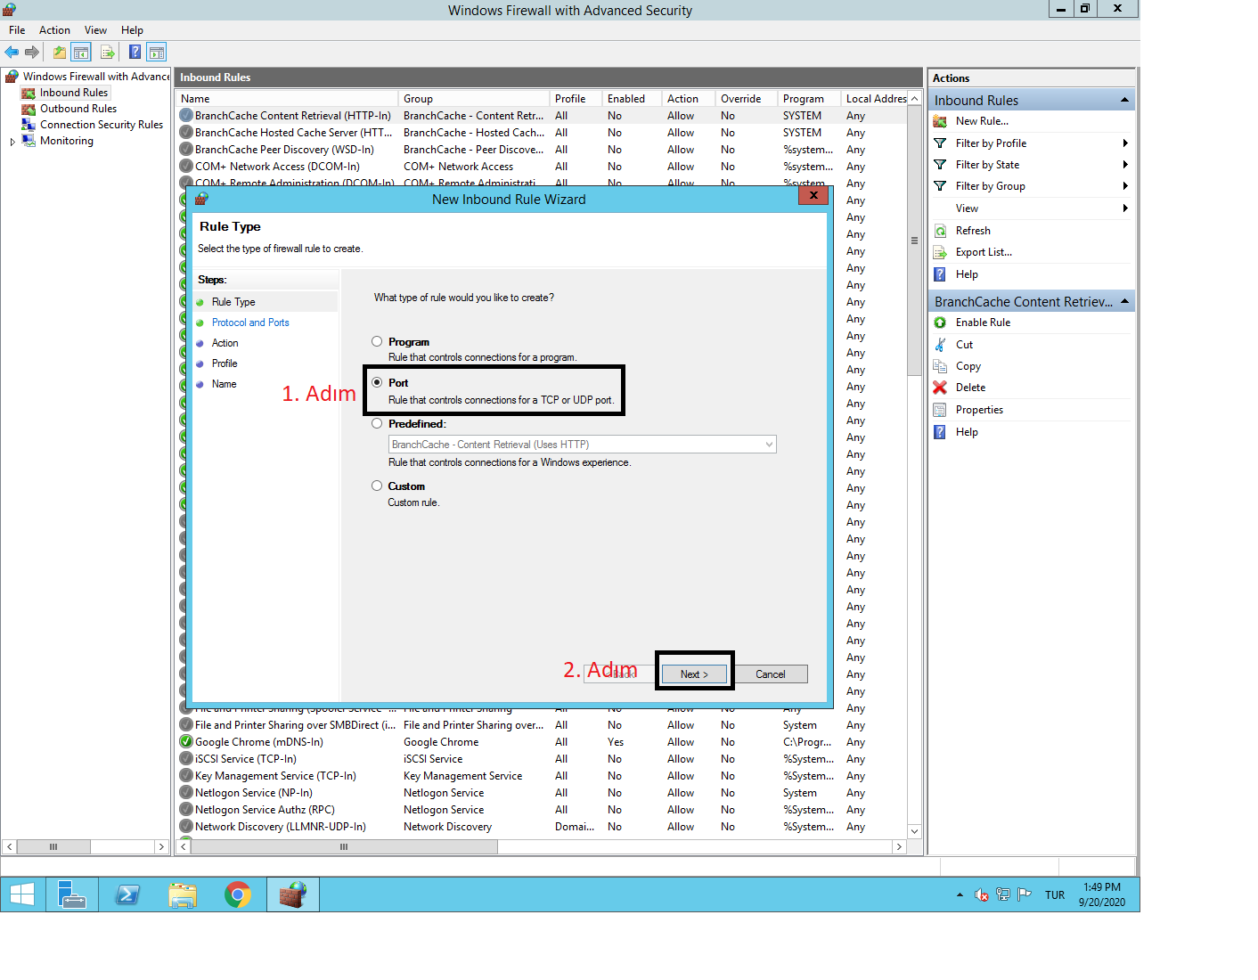Go to the Protocol and Ports step
The width and height of the screenshot is (1258, 980).
tap(250, 323)
